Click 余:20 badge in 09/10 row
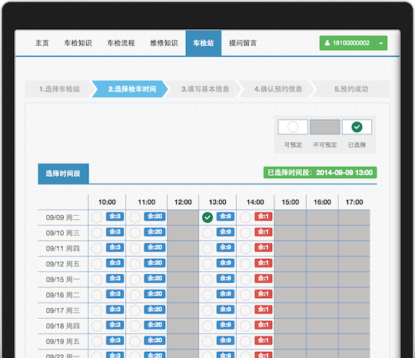415x358 pixels. pyautogui.click(x=154, y=232)
